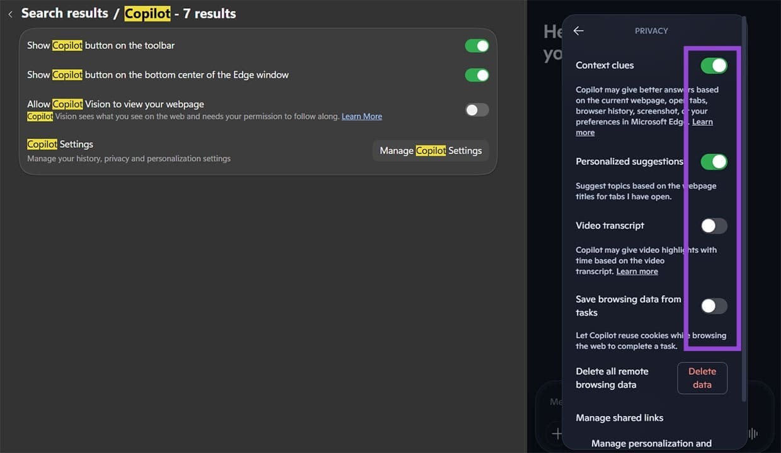Click the plus icon in the Copilot message box
The height and width of the screenshot is (453, 781).
[x=557, y=433]
